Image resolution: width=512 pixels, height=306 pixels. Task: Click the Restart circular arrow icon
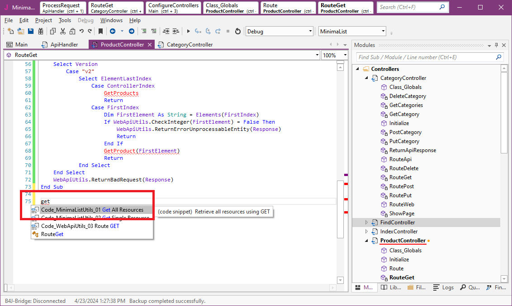238,31
